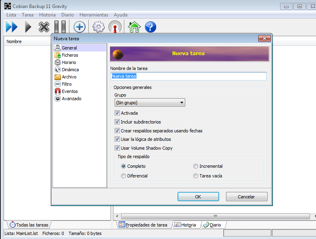Switch to Propiedades de tarea tab

[x=143, y=225]
